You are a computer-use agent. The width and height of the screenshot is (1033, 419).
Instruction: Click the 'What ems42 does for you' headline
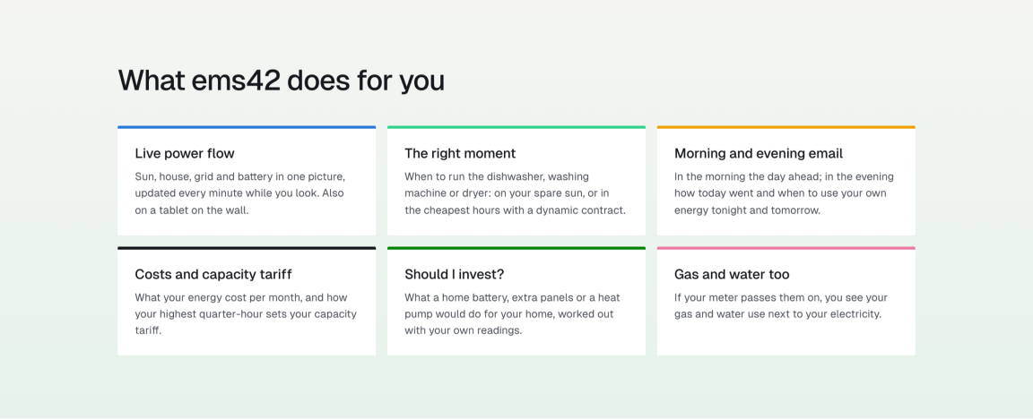(x=282, y=81)
